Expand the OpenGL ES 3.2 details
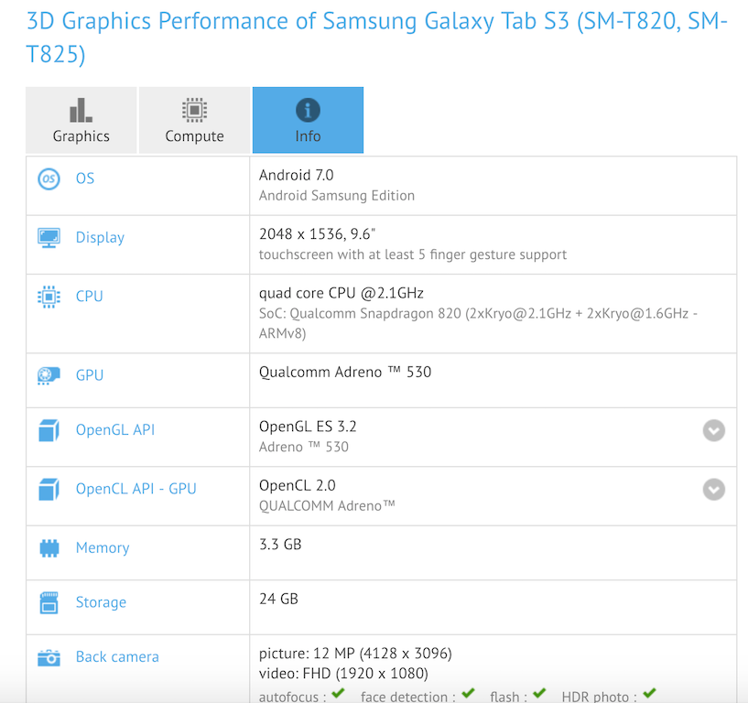Image resolution: width=748 pixels, height=703 pixels. click(713, 431)
